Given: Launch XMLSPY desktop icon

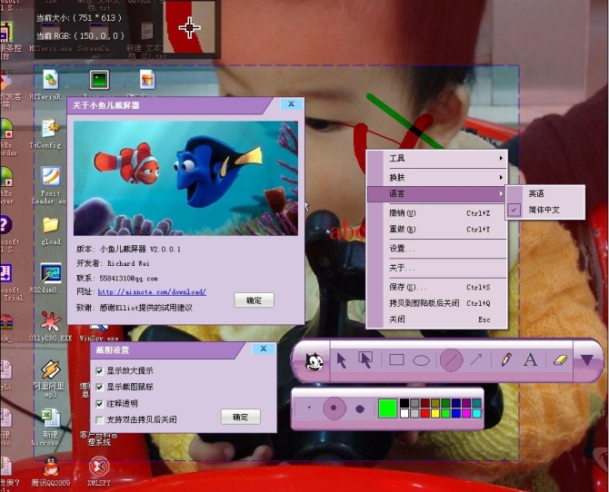Looking at the screenshot, I should 99,471.
